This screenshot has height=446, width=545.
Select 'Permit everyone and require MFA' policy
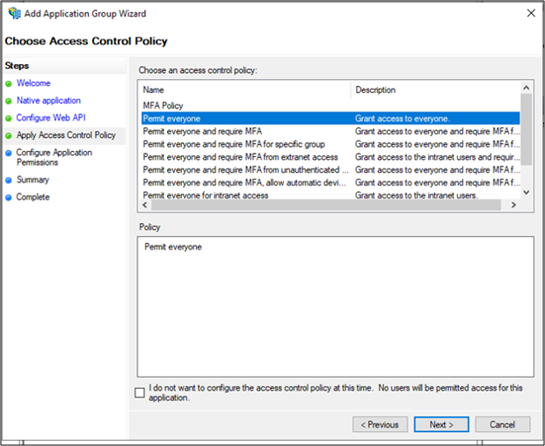(331, 131)
